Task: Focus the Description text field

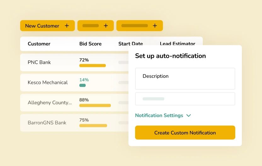Action: pos(185,79)
